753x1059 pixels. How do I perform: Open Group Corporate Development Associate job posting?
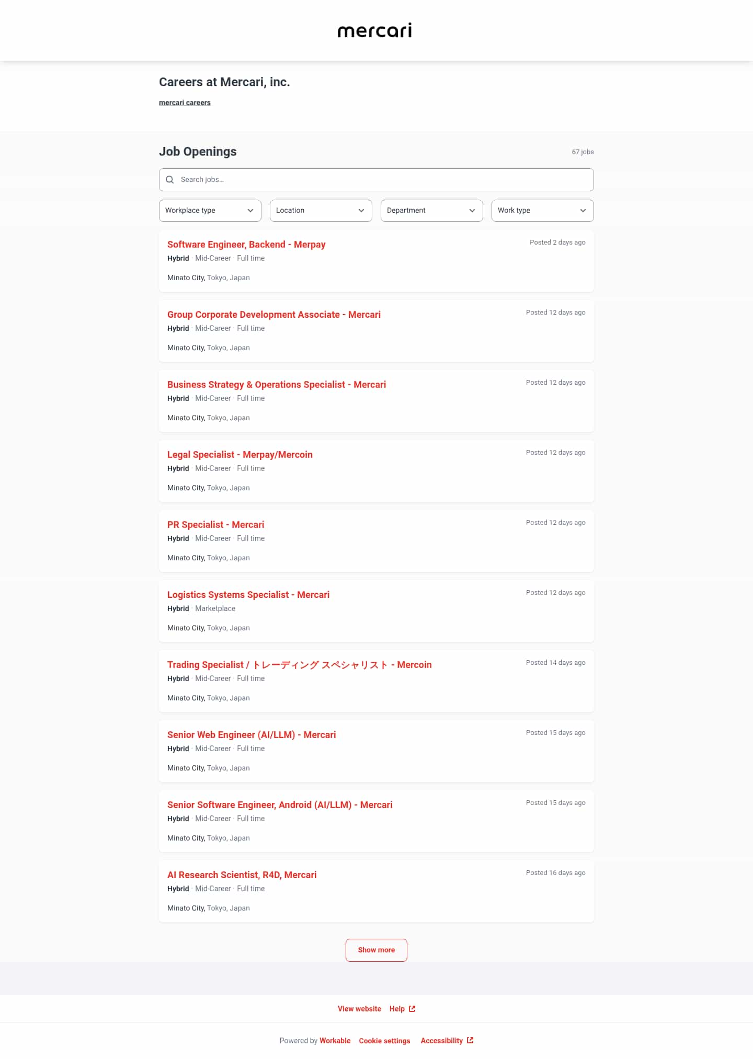[x=274, y=315]
